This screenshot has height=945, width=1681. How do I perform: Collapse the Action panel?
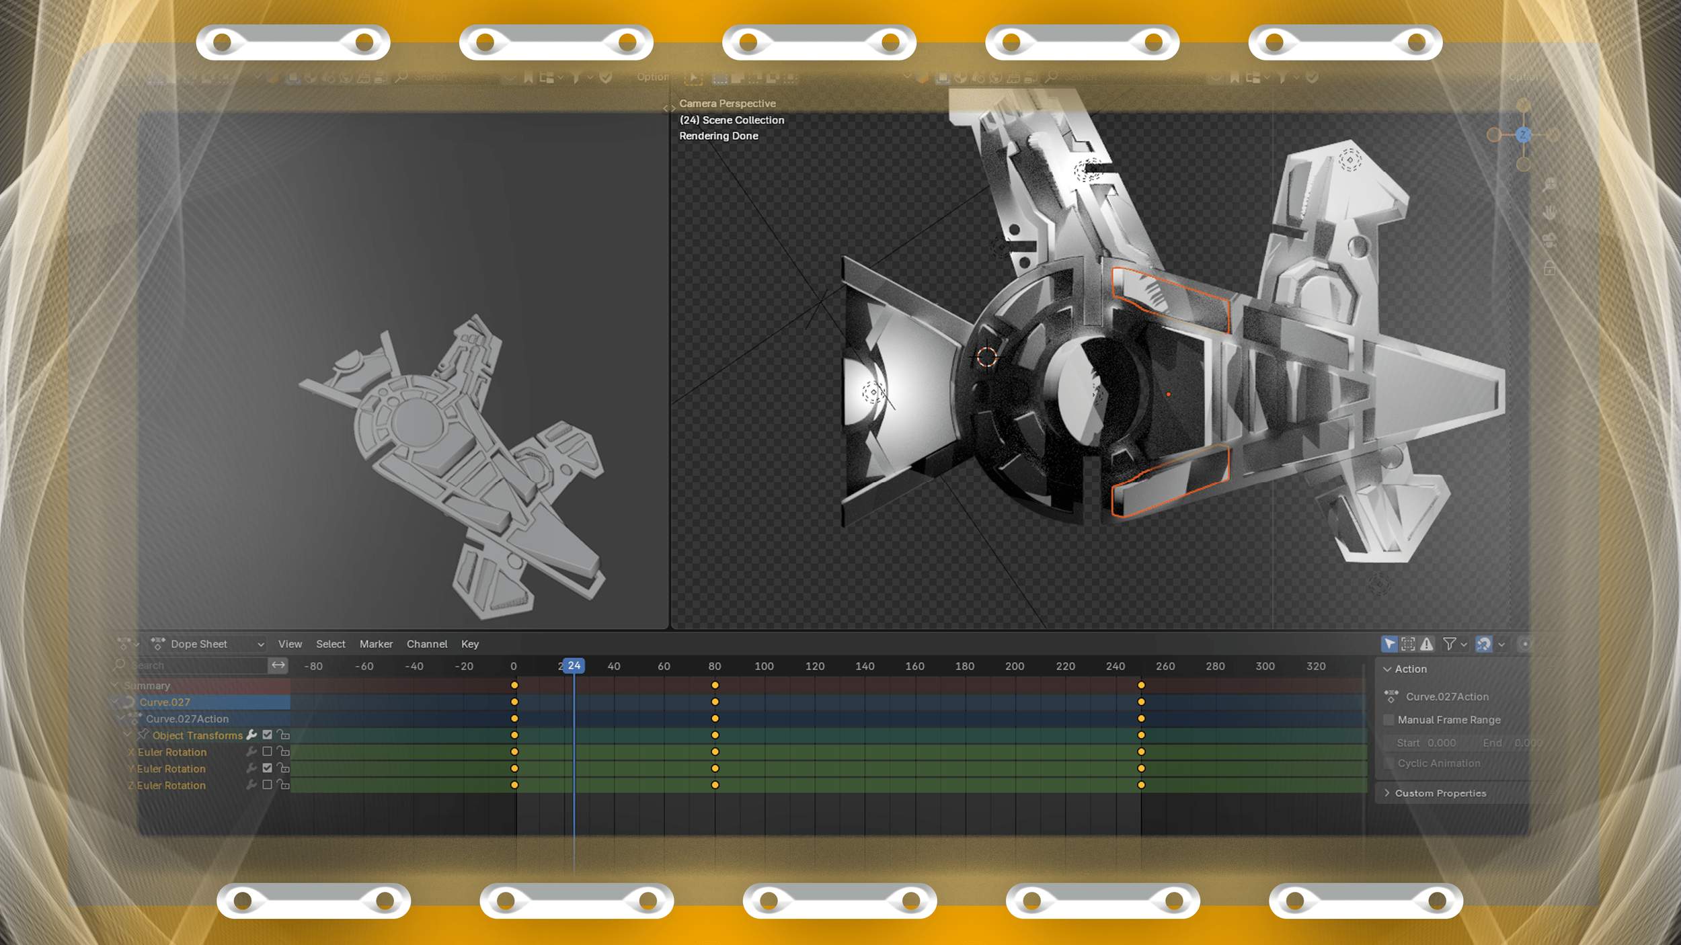pos(1386,669)
